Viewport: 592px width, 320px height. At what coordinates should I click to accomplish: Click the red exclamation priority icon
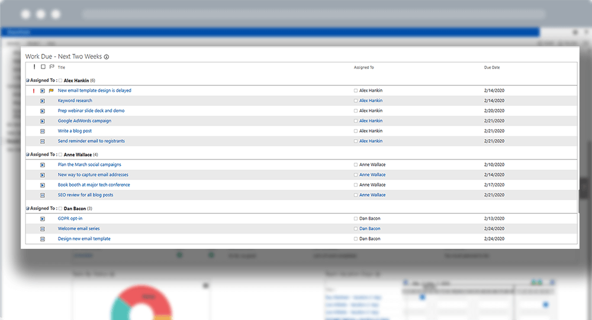34,91
